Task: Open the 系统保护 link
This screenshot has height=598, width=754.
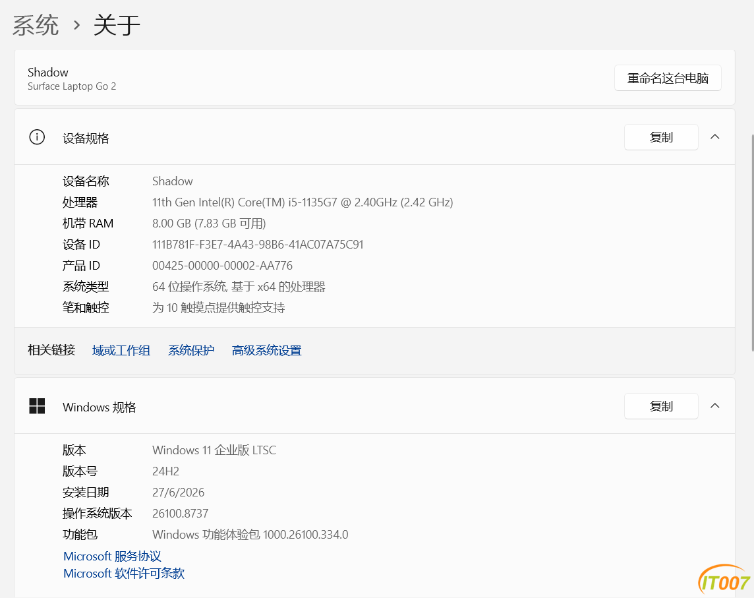Action: click(191, 350)
